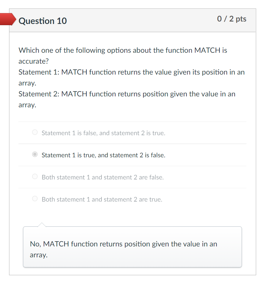Click the answer text 'Statement 1 is false, and statement 2 is true'
261x284 pixels.
103,133
